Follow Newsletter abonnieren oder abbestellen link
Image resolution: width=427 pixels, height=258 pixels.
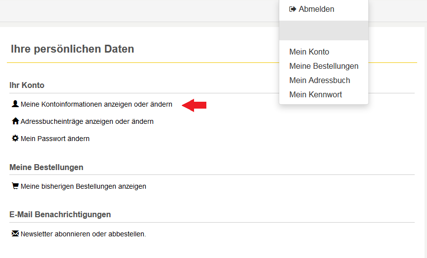(83, 234)
